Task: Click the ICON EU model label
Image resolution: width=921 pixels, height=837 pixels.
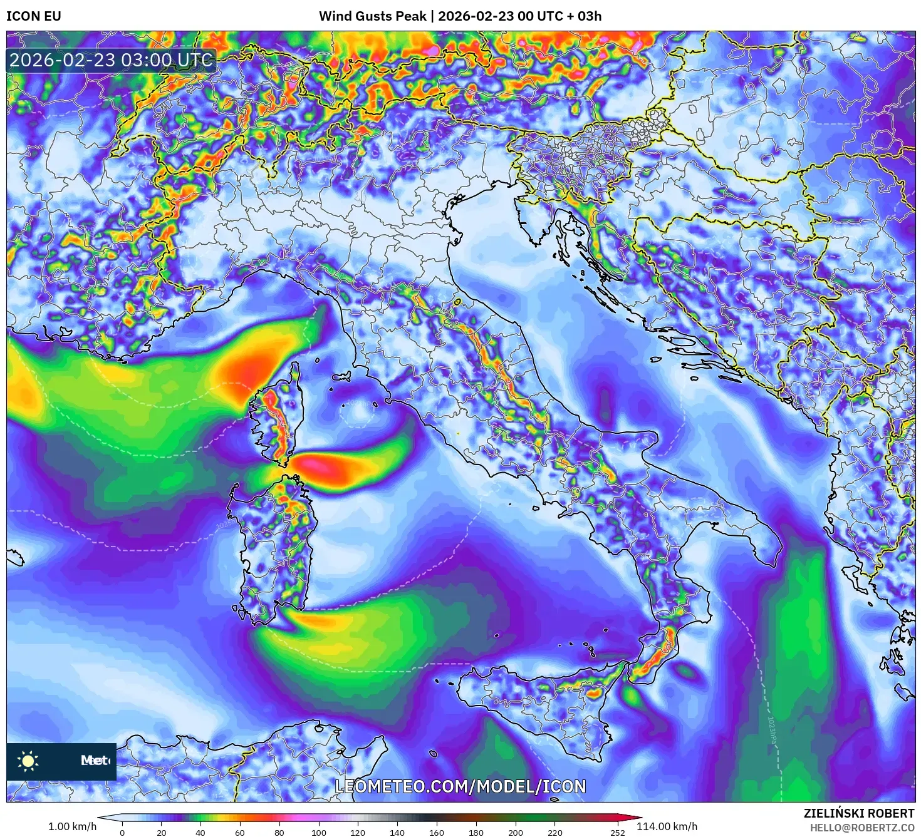Action: [x=34, y=16]
